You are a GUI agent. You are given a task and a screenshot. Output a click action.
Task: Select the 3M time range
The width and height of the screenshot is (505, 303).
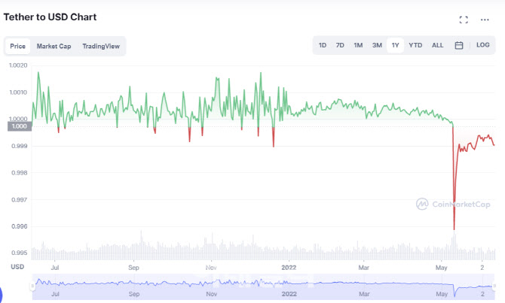tap(377, 45)
